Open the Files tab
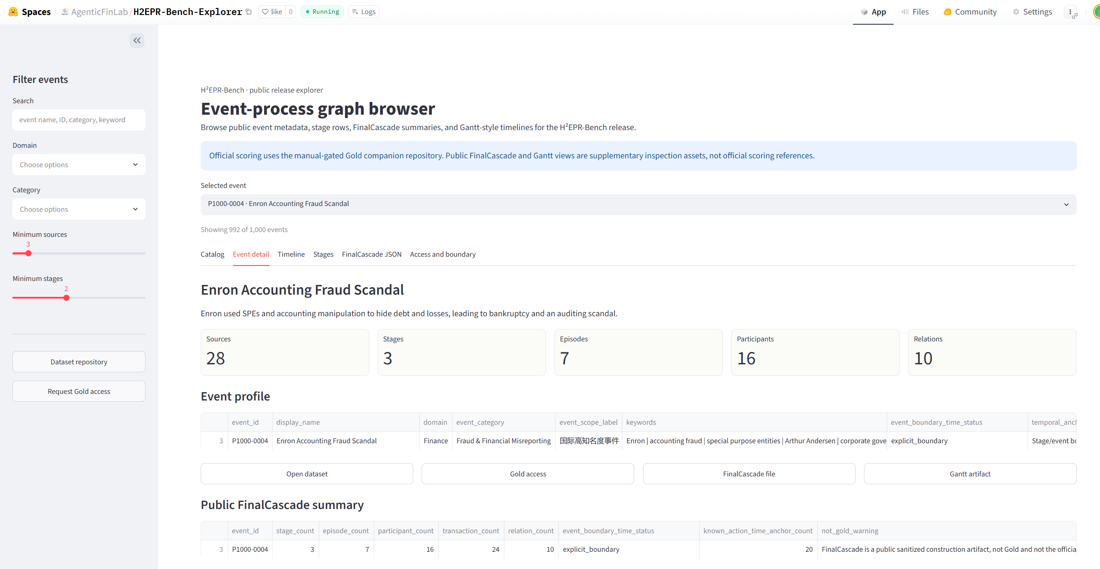 [x=915, y=12]
